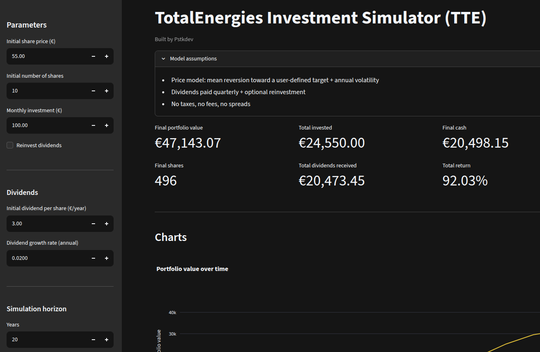540x352 pixels.
Task: Edit the initial share price field
Action: 47,56
